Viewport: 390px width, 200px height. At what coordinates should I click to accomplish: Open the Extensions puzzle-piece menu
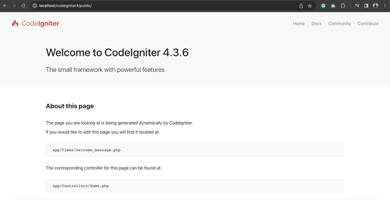coord(343,6)
